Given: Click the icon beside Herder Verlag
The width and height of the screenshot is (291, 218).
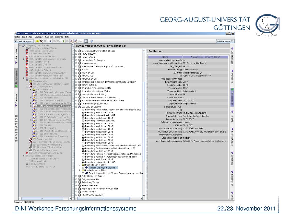Looking at the screenshot, I should (80, 57).
